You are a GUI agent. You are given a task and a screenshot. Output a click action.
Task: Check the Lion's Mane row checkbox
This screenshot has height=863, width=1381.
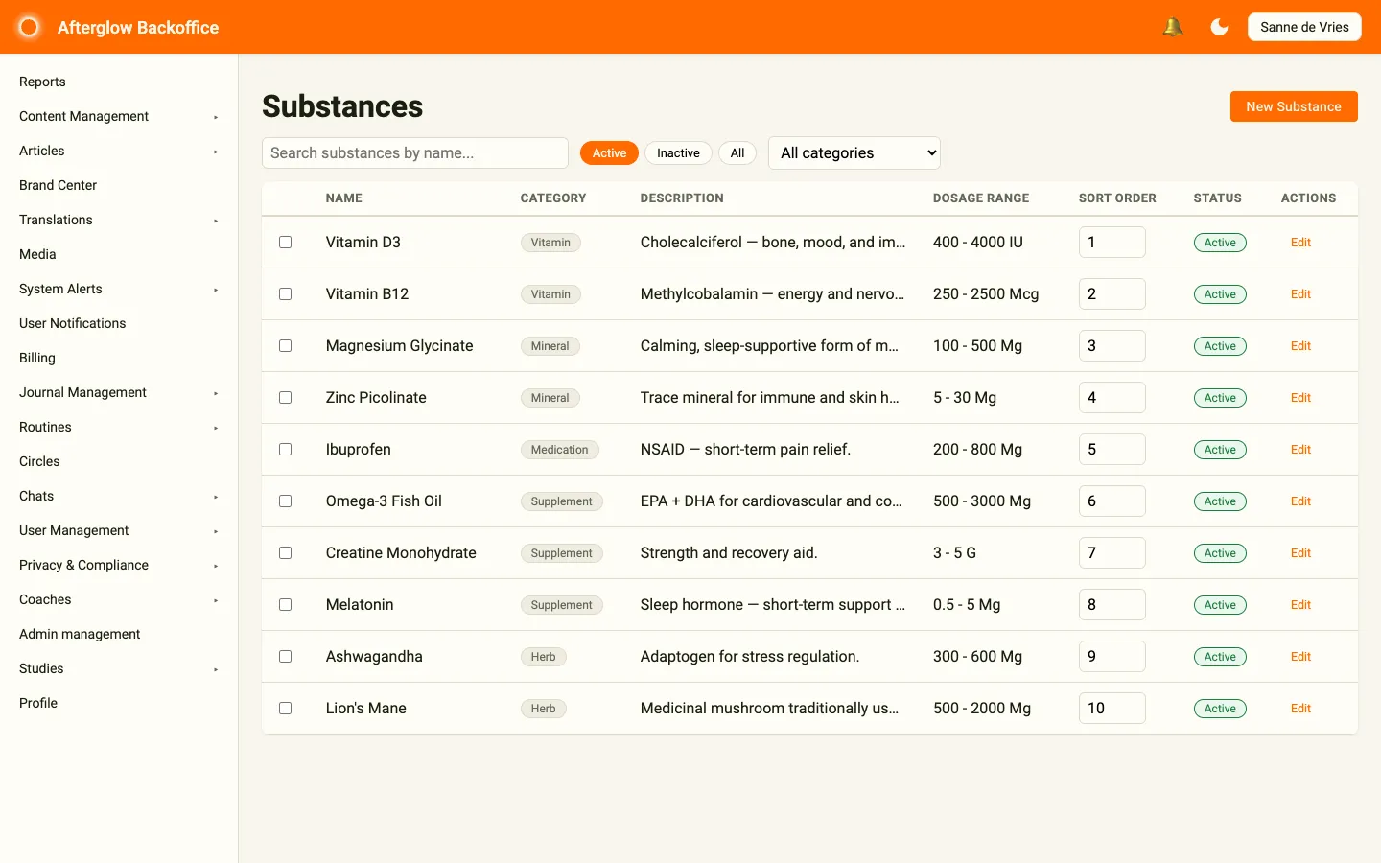pyautogui.click(x=285, y=709)
